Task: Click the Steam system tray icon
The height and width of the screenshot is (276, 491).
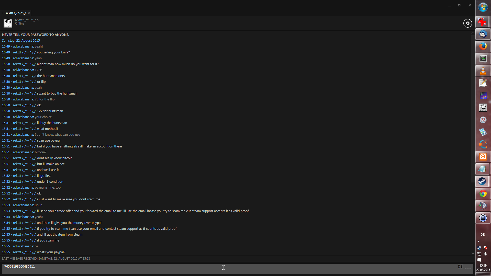Action: click(x=479, y=248)
